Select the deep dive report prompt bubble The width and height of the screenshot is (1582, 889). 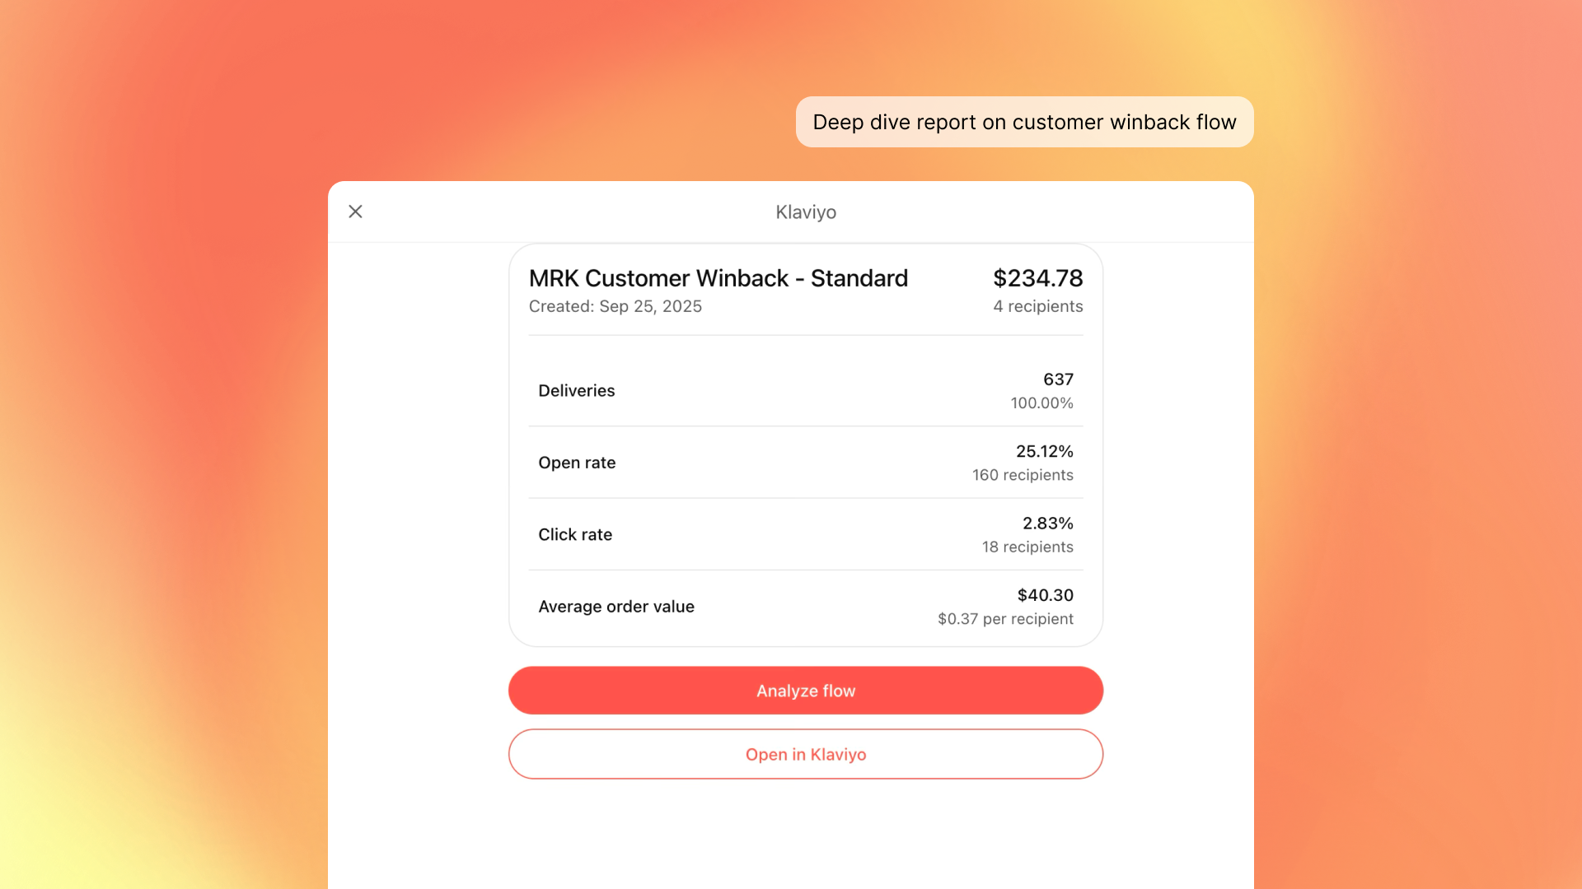pyautogui.click(x=1023, y=123)
